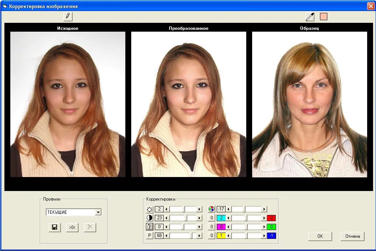Click the value field showing 68

[x=159, y=236]
